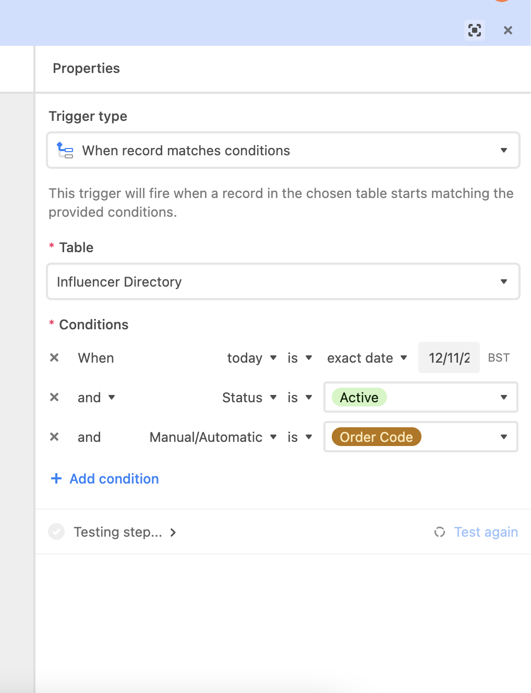The width and height of the screenshot is (531, 693).
Task: Remove the 'today' exact date condition
Action: [54, 357]
